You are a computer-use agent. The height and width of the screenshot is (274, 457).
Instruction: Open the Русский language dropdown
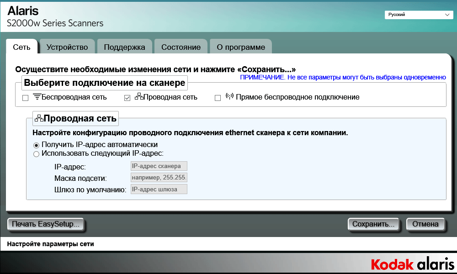419,15
